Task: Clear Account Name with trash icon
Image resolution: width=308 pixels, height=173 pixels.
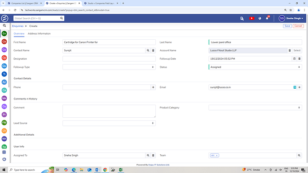Action: pos(290,50)
